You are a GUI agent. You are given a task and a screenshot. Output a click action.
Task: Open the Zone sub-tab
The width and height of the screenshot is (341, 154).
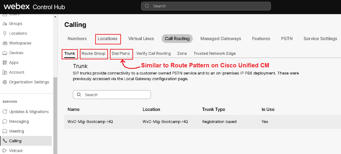point(182,54)
